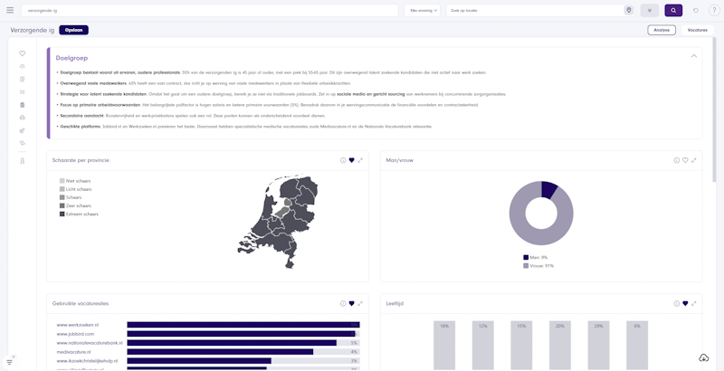The height and width of the screenshot is (371, 724).
Task: Favorite the Man/vrouw chart with heart
Action: (685, 160)
